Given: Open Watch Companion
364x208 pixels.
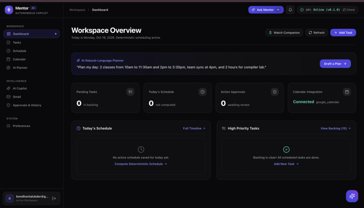Looking at the screenshot, I should [x=284, y=32].
